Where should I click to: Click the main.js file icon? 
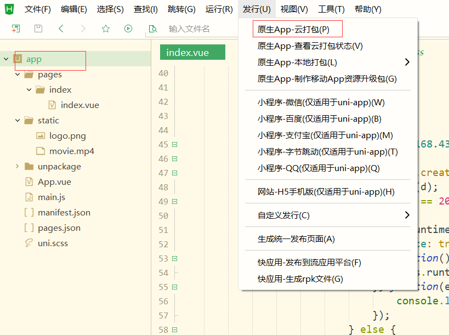coord(29,197)
